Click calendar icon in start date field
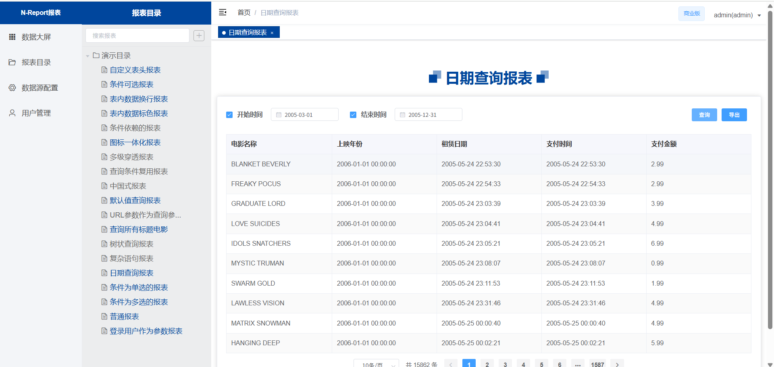The image size is (774, 367). pyautogui.click(x=279, y=115)
